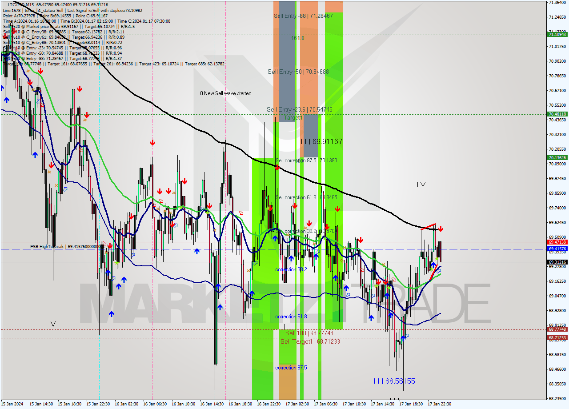Select the green 'Target1' label
The height and width of the screenshot is (409, 569).
pyautogui.click(x=293, y=118)
